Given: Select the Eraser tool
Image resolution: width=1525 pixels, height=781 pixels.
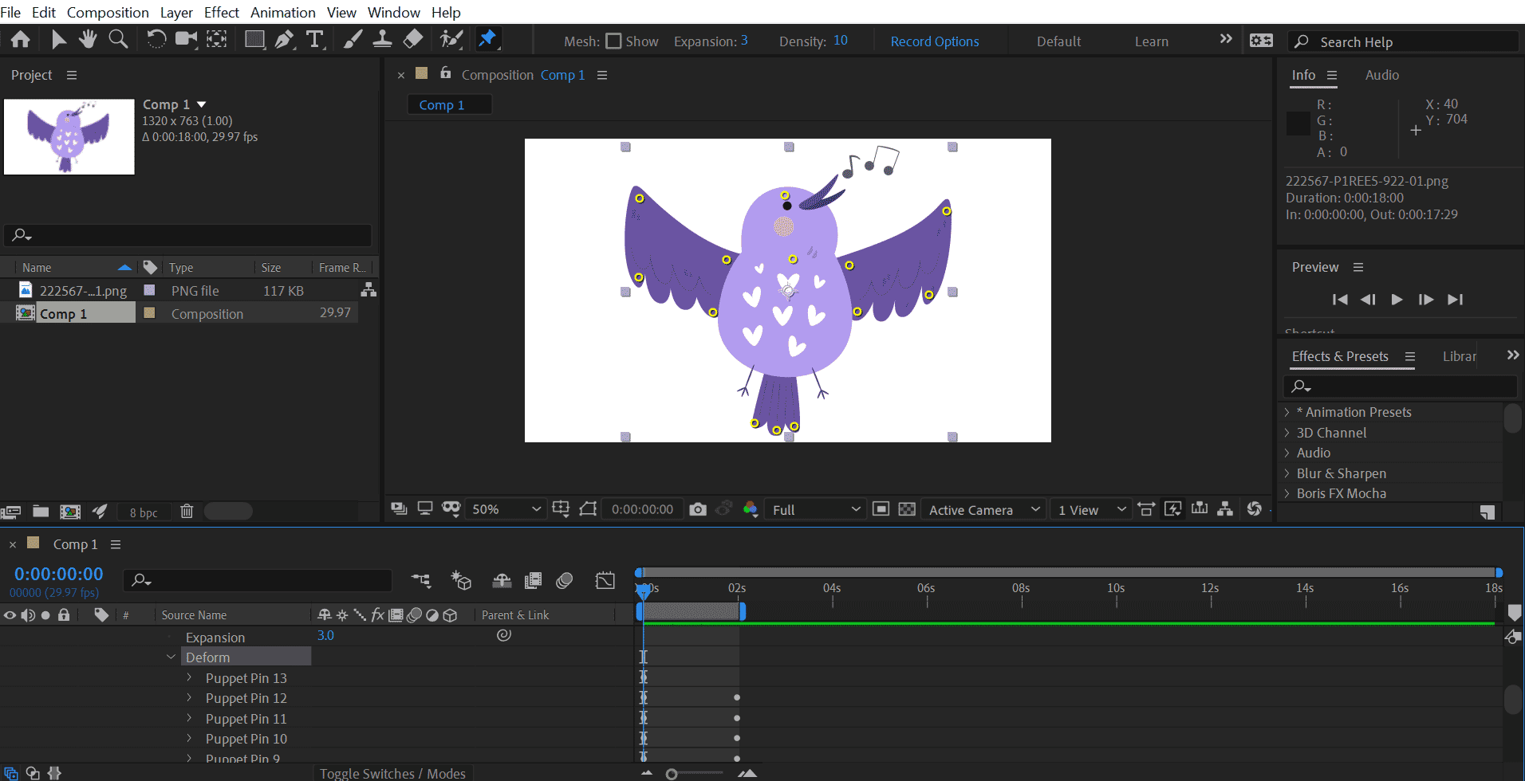Looking at the screenshot, I should [x=413, y=39].
